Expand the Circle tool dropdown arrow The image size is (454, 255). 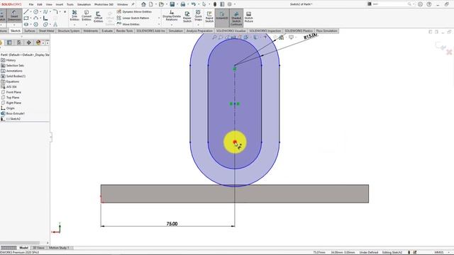(x=40, y=12)
